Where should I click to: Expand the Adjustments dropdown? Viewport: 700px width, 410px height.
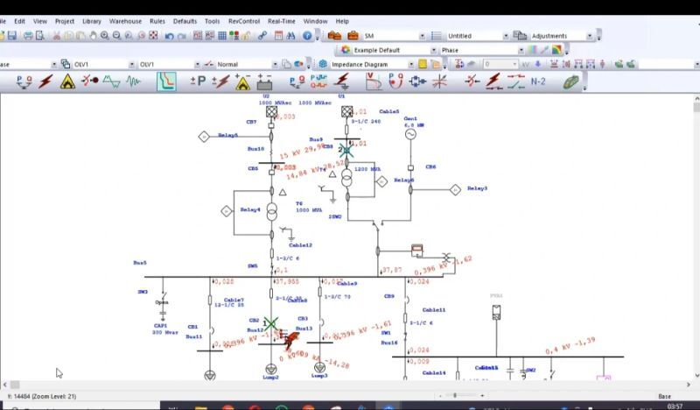pyautogui.click(x=590, y=36)
